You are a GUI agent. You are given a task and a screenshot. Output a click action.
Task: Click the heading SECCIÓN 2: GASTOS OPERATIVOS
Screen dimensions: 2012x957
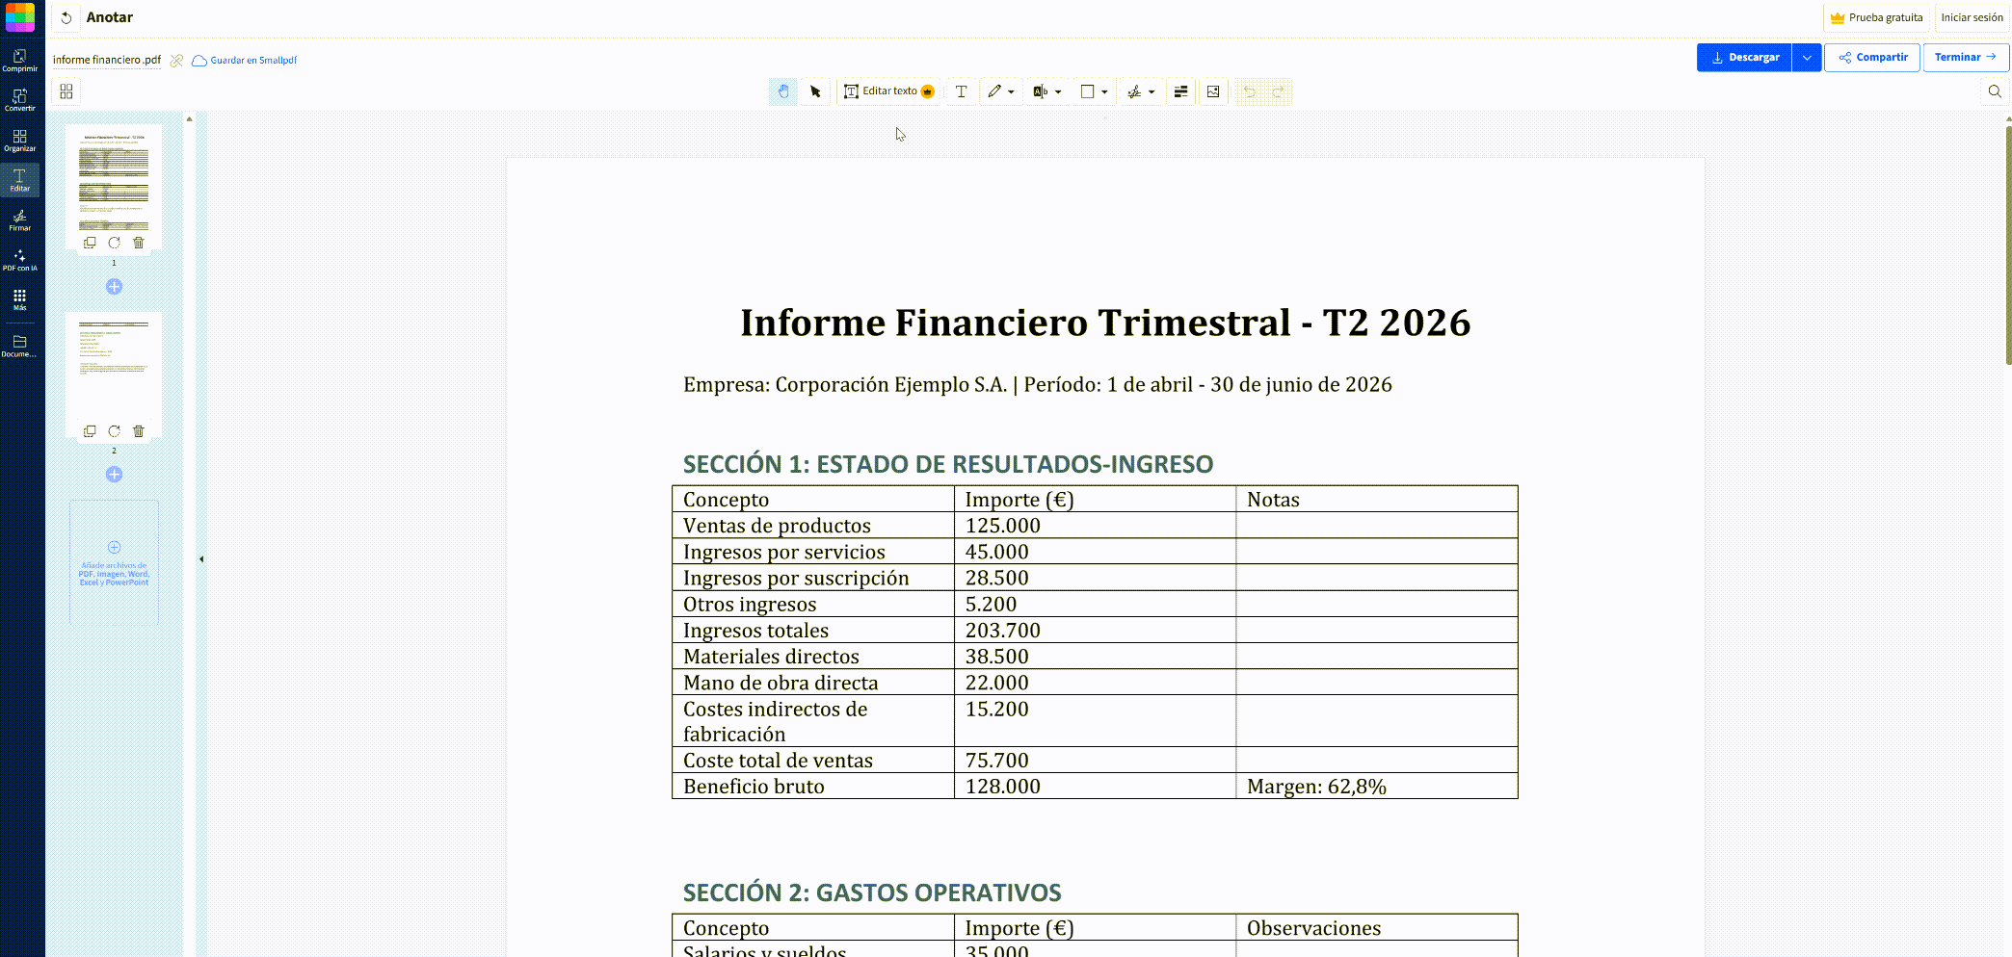click(x=872, y=892)
